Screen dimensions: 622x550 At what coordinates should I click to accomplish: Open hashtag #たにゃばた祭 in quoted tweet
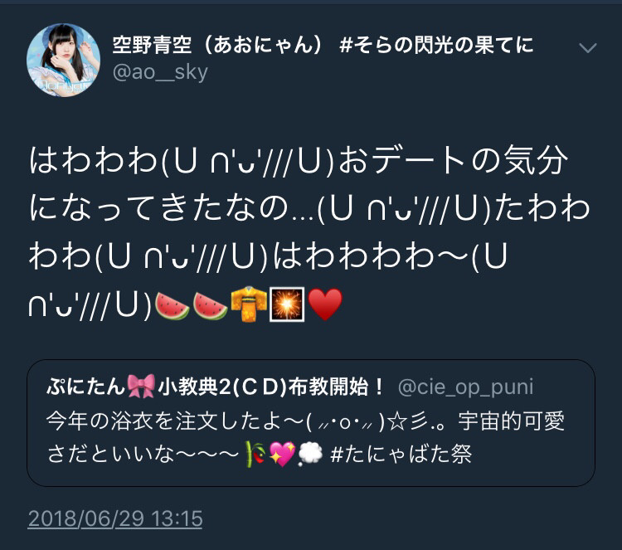(x=401, y=455)
